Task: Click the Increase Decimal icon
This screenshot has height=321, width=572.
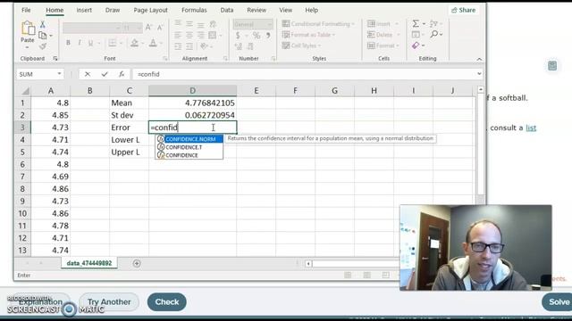Action: pyautogui.click(x=239, y=46)
